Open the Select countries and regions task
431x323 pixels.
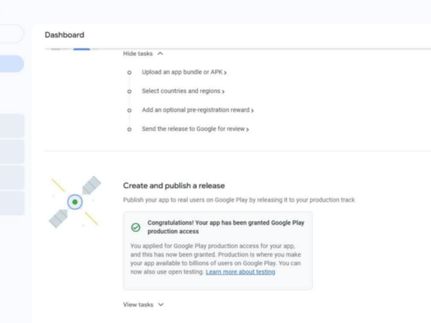click(183, 91)
